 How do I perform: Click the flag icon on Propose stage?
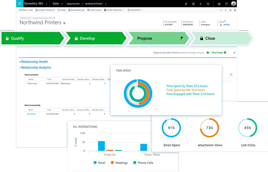[x=182, y=38]
